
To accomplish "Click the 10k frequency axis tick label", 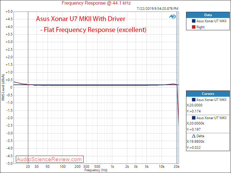I will [162, 167].
